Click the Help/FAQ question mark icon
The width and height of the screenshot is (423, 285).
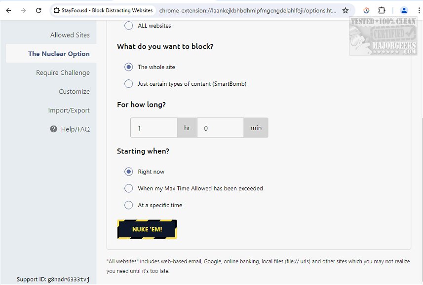click(54, 129)
